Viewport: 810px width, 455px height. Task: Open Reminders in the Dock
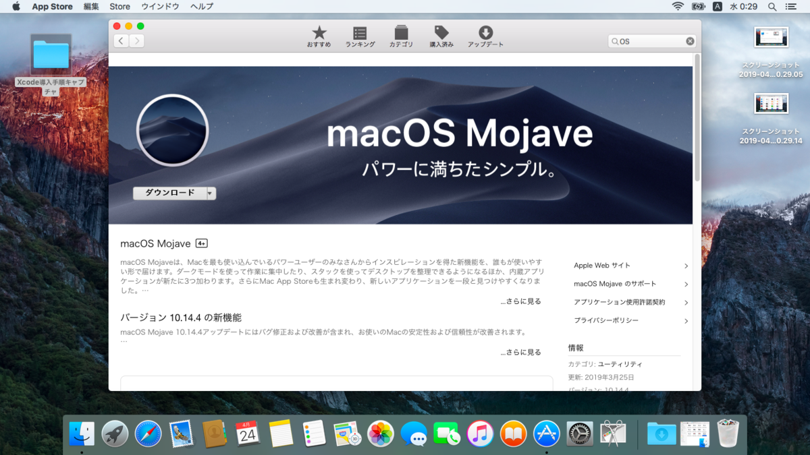pyautogui.click(x=314, y=433)
